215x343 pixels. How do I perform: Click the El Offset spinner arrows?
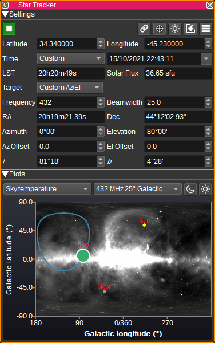(208, 147)
